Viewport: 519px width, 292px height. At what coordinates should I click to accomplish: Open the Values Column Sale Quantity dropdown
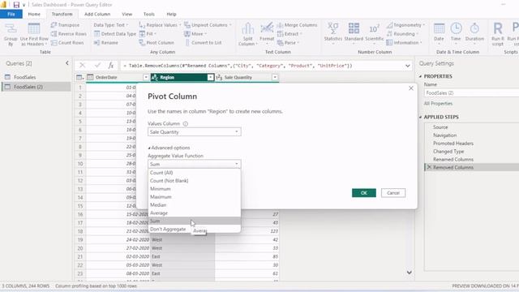(x=195, y=131)
